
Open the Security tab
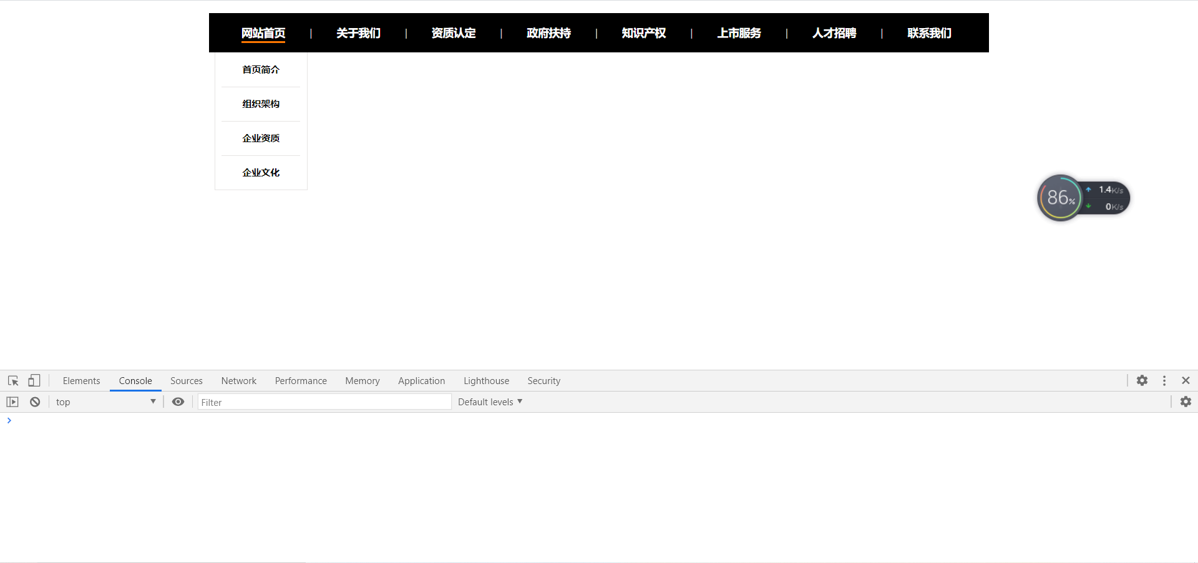(544, 381)
